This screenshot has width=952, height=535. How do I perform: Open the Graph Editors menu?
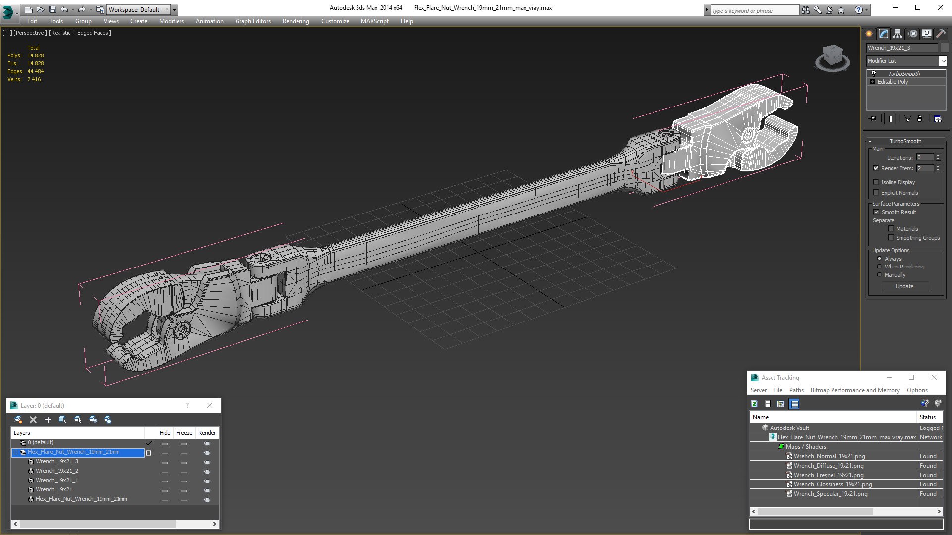click(x=253, y=21)
